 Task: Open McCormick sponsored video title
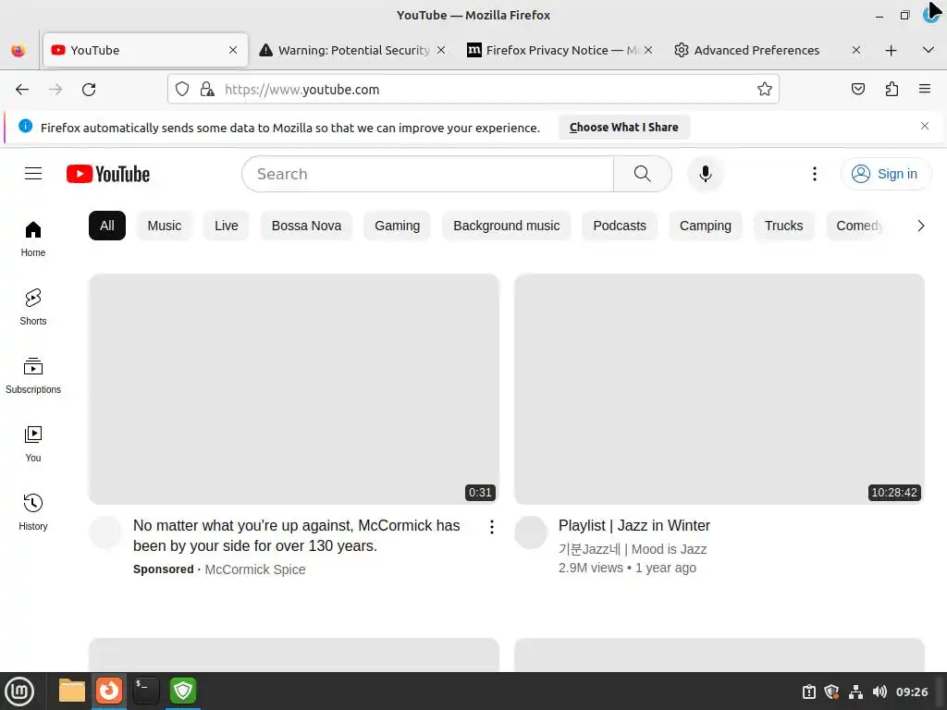[x=297, y=535]
